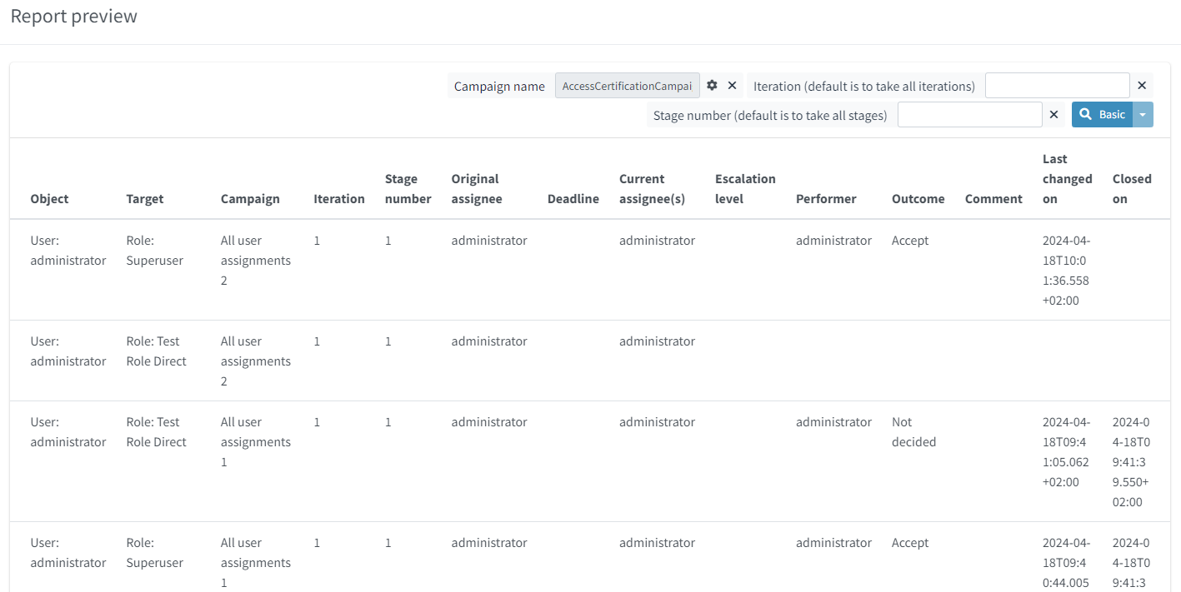Remove the Campaign name filter

[732, 86]
